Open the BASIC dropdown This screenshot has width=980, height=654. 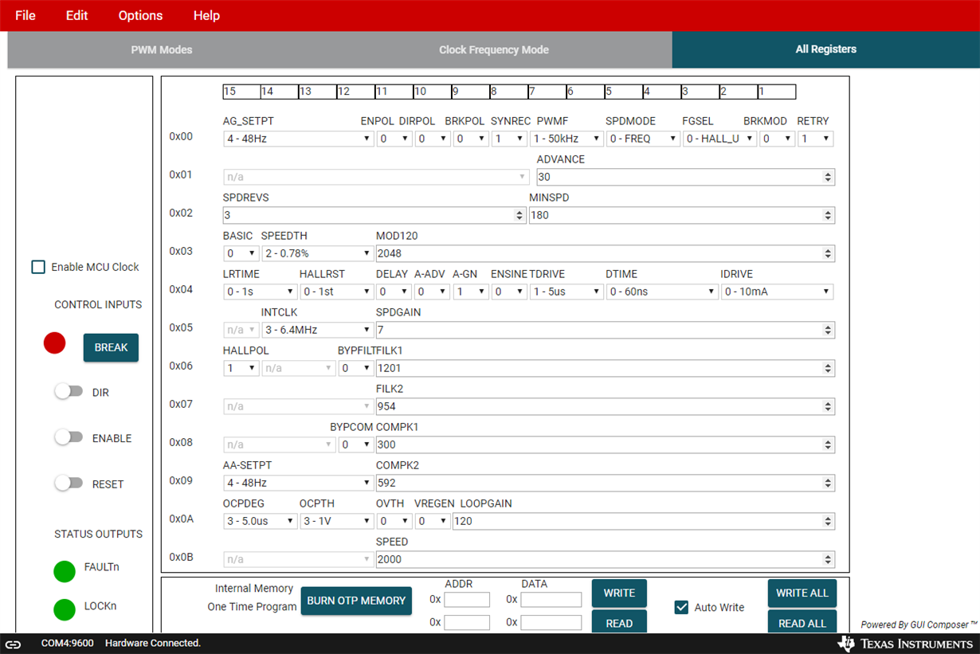coord(241,253)
